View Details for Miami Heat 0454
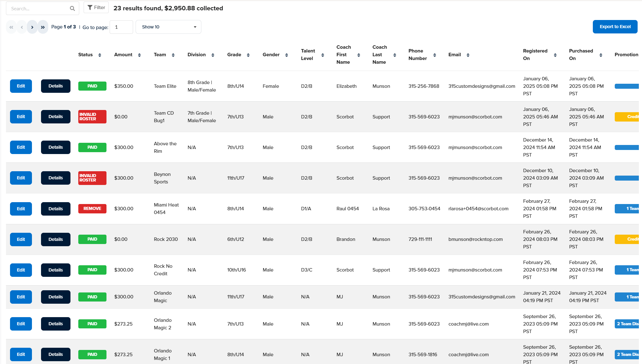Viewport: 642px width, 364px height. coord(56,209)
